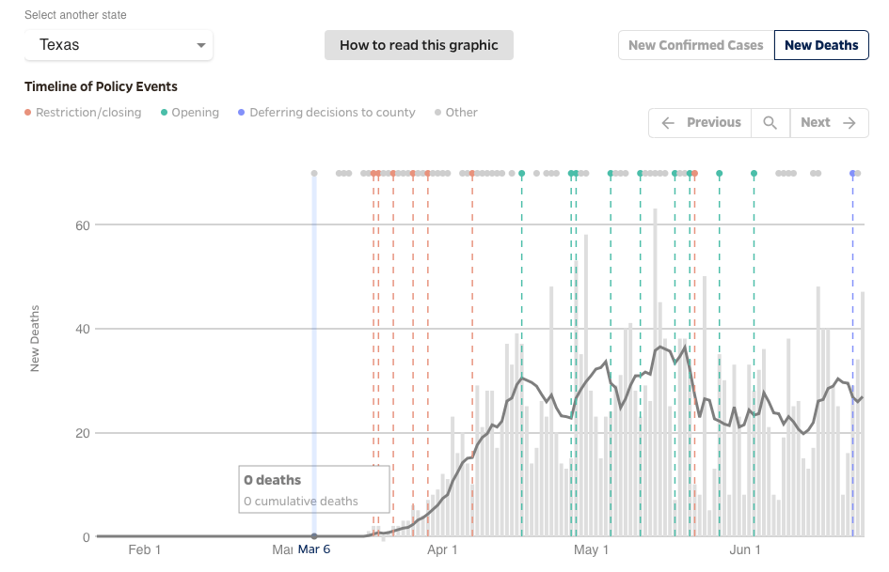
Task: Click the 0 deaths tooltip box
Action: tap(313, 489)
